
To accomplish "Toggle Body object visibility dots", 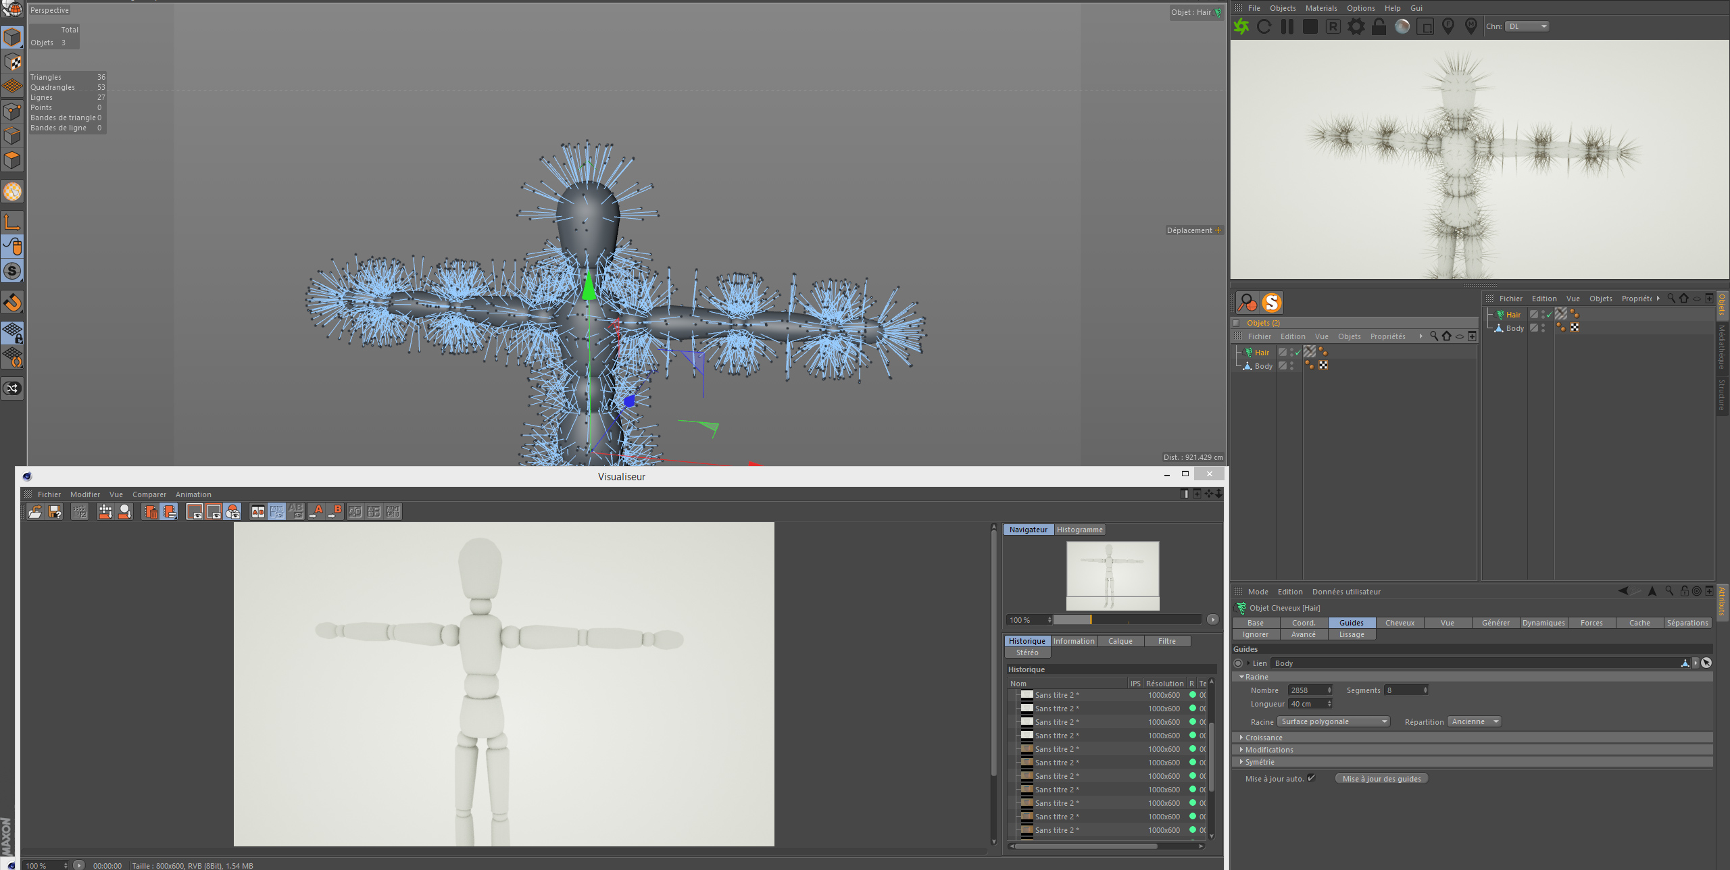I will pyautogui.click(x=1291, y=365).
